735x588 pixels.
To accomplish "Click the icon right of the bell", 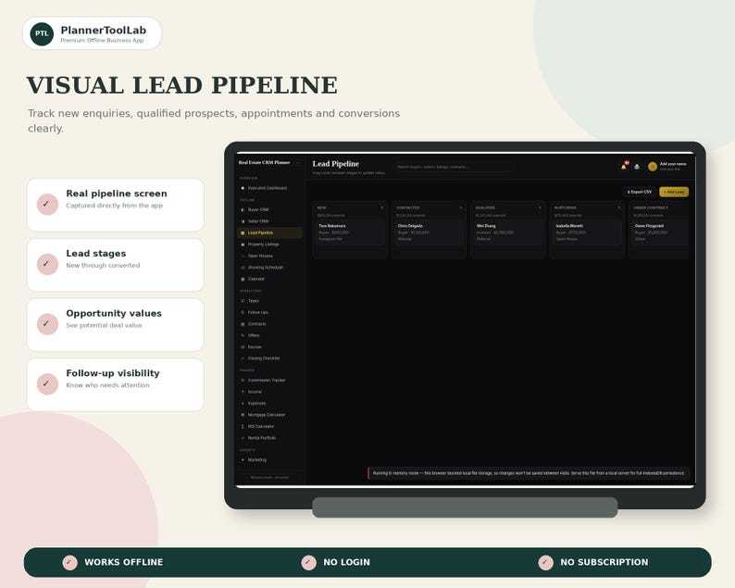I will point(637,167).
